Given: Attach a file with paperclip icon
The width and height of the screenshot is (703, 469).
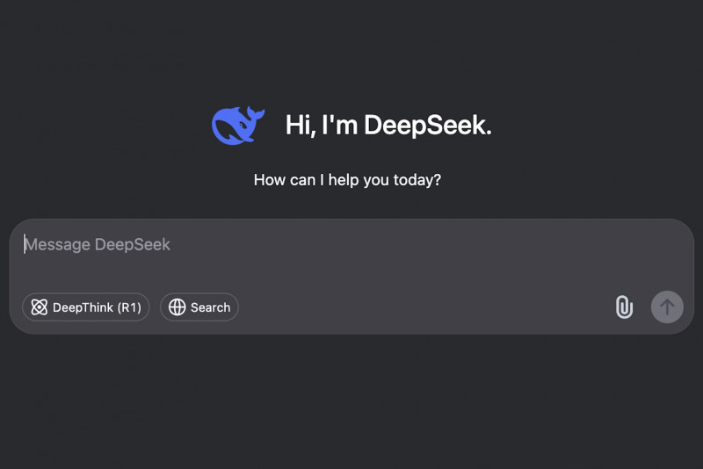Looking at the screenshot, I should click(624, 307).
